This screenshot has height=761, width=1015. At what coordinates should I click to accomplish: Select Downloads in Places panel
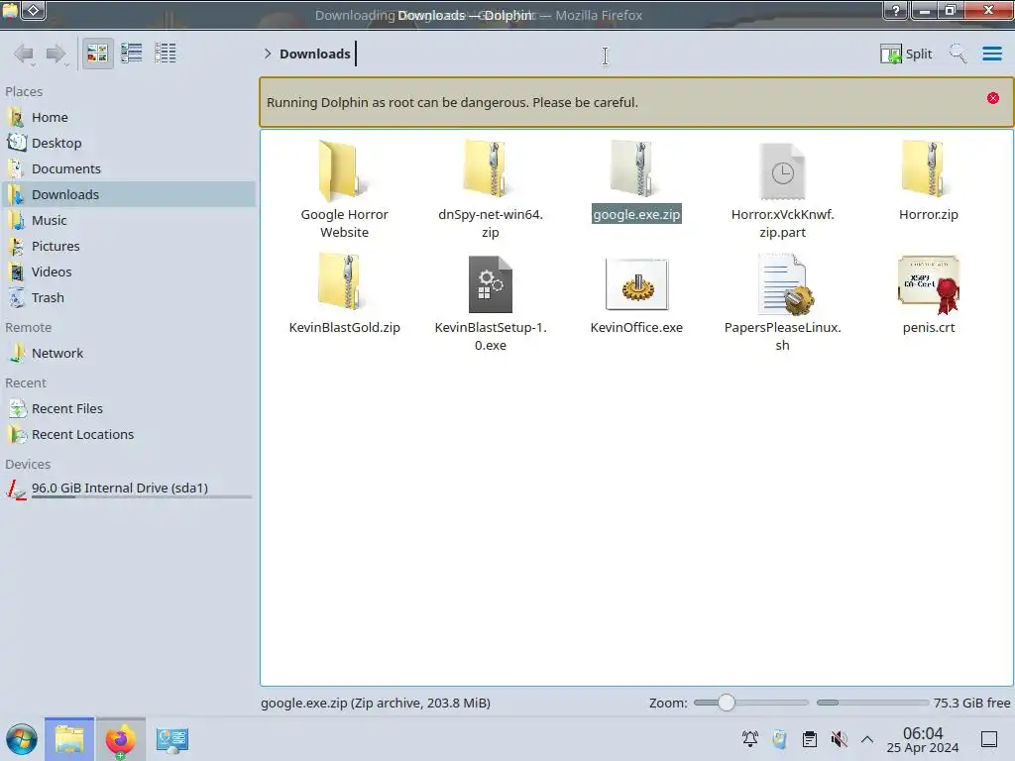(x=128, y=195)
